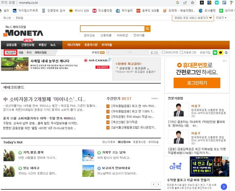This screenshot has height=191, width=235.
Task: Select the 최고금리 submenu
Action: coord(11,53)
